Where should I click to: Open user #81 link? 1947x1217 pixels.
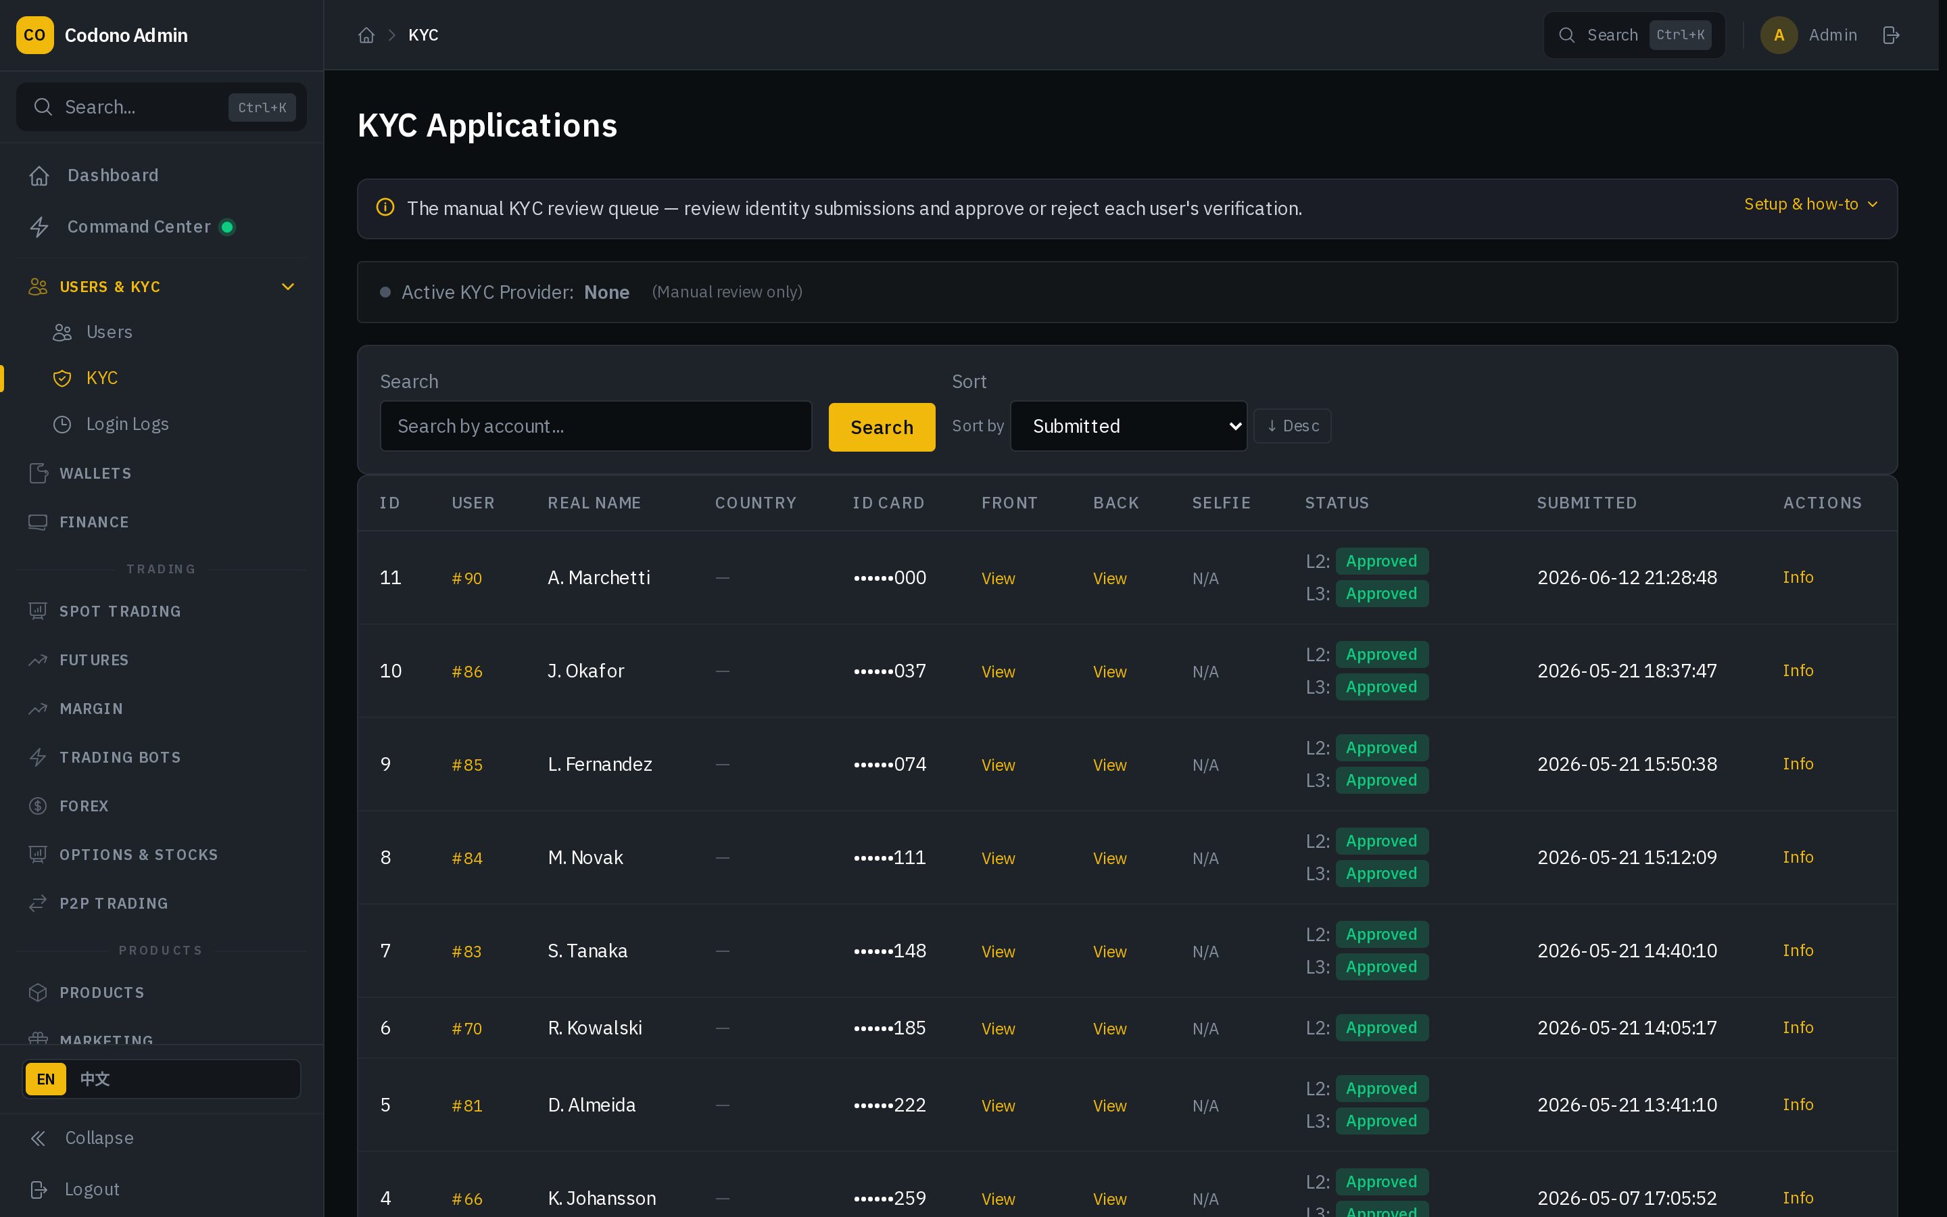(x=466, y=1106)
